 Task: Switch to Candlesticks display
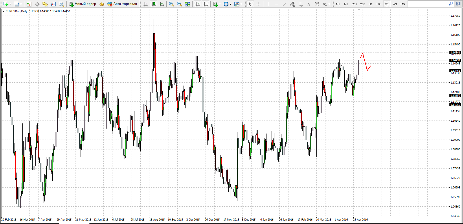click(x=154, y=4)
